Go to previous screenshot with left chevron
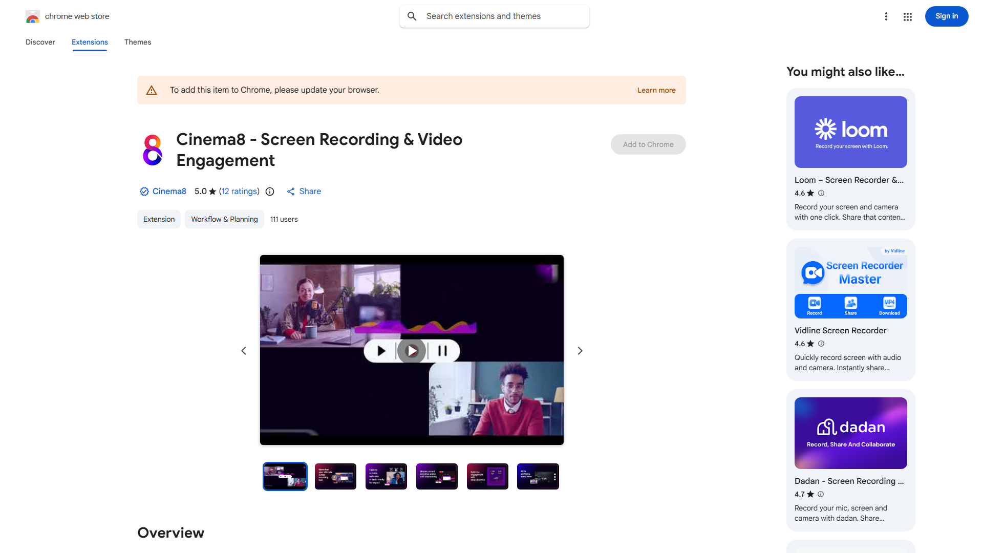 [244, 351]
